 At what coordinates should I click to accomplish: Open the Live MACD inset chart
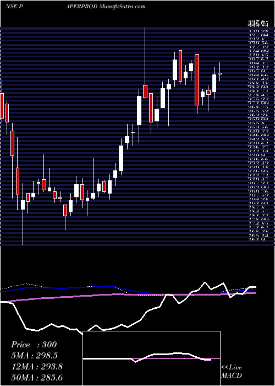coord(152,358)
